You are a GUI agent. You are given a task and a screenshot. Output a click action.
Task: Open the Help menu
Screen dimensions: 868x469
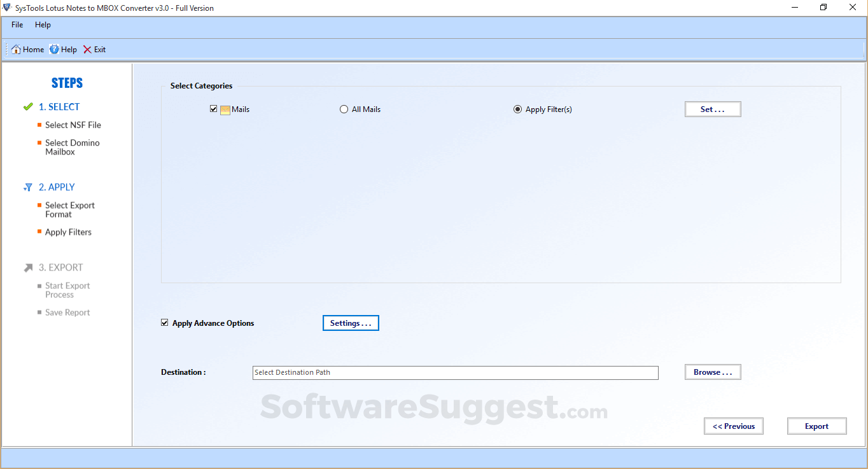[x=43, y=25]
